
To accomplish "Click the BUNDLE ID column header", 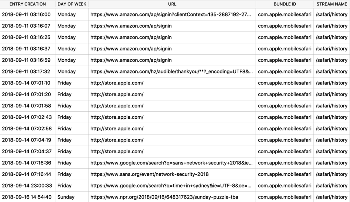I will [285, 4].
